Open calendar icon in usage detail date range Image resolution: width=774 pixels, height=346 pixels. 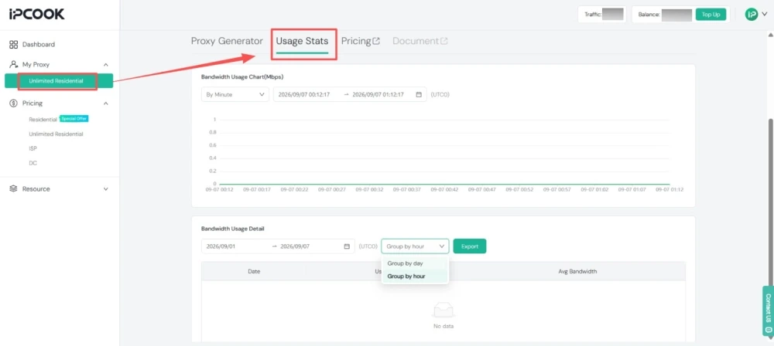click(x=347, y=246)
